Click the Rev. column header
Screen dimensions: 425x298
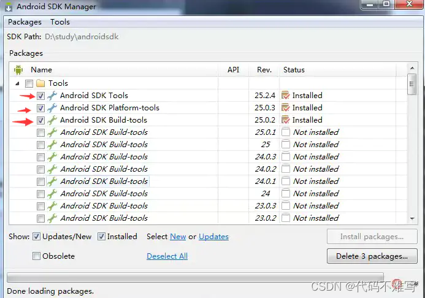coord(264,70)
